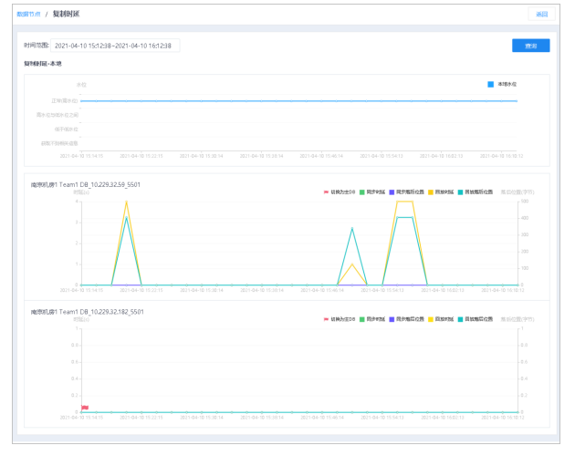This screenshot has width=575, height=456.
Task: Click the 返回 back button
Action: 541,14
